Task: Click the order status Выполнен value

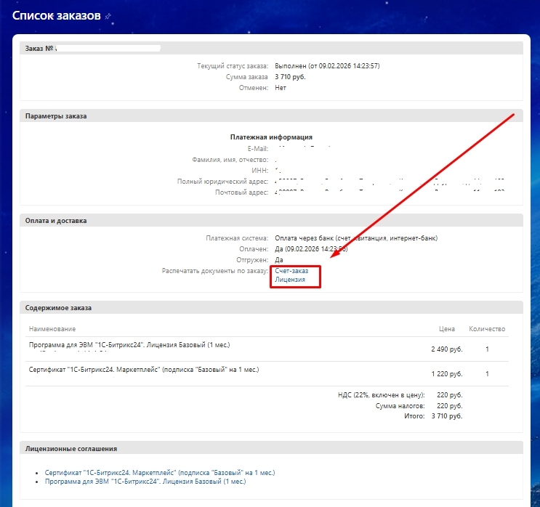Action: pos(327,66)
